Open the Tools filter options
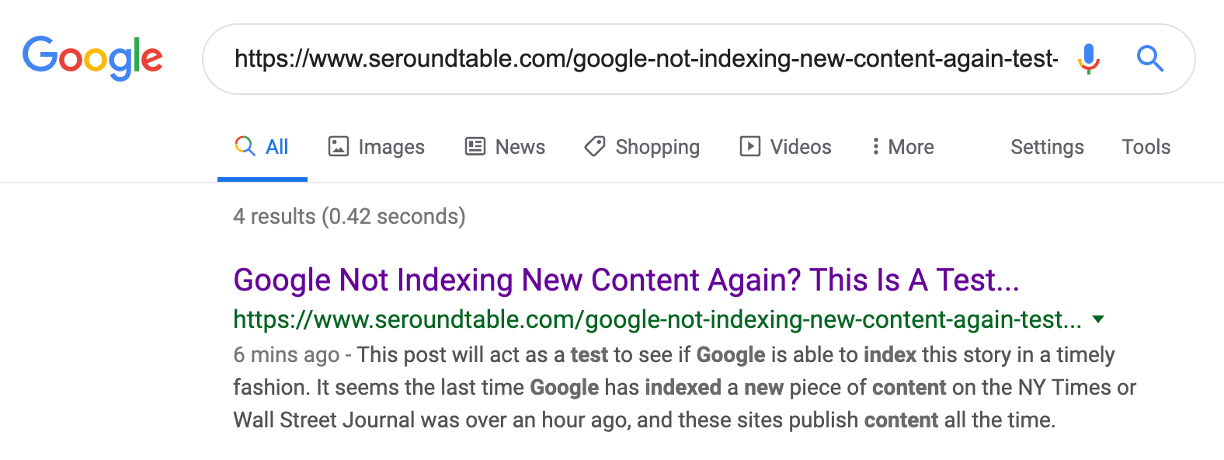1224x460 pixels. pyautogui.click(x=1146, y=146)
